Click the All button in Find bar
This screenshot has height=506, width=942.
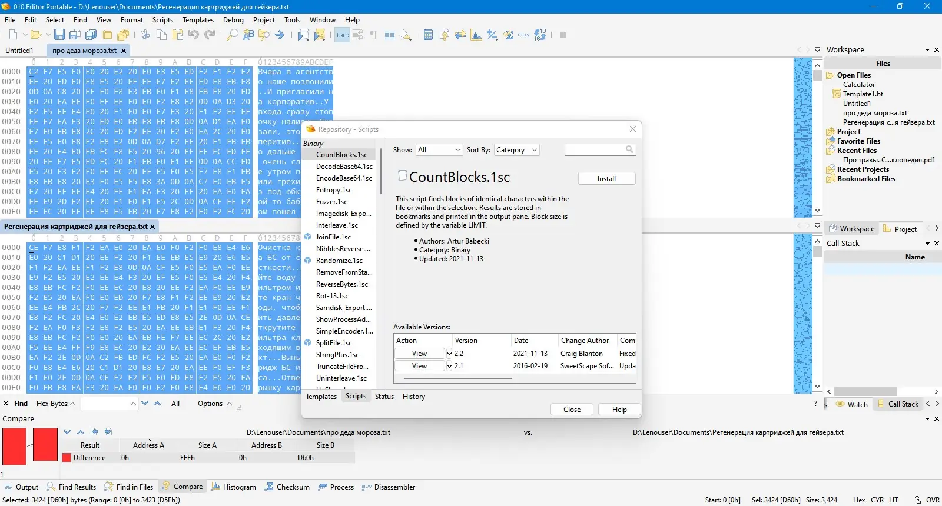pos(175,404)
